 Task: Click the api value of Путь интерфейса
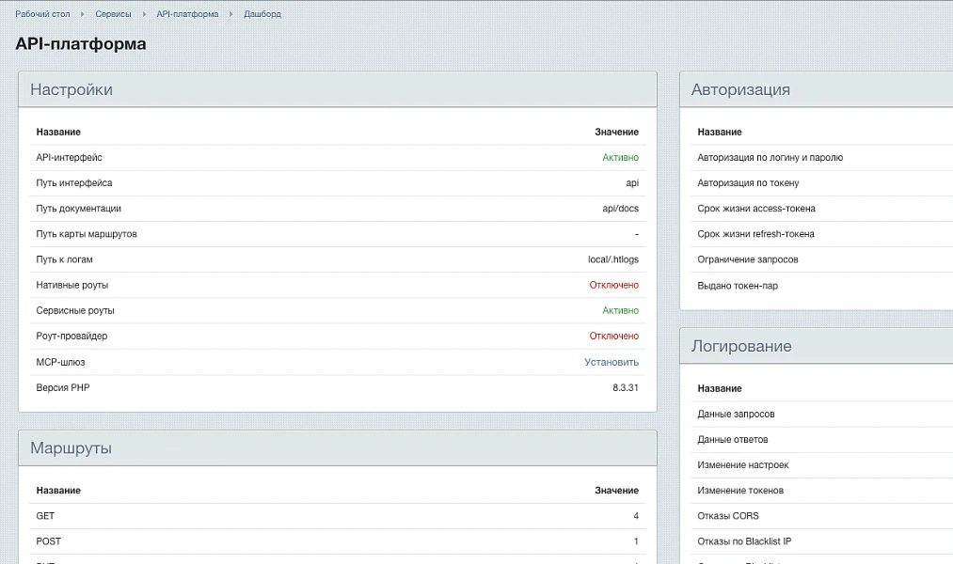point(632,182)
